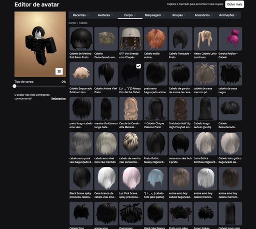The width and height of the screenshot is (256, 229).
Task: Select Cabelo Chique Clássico Preto hair
Action: [155, 109]
